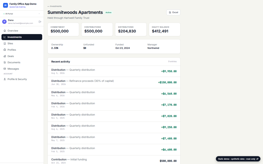Image resolution: width=263 pixels, height=164 pixels.
Task: Click Dana's avatar circle
Action: point(4,22)
